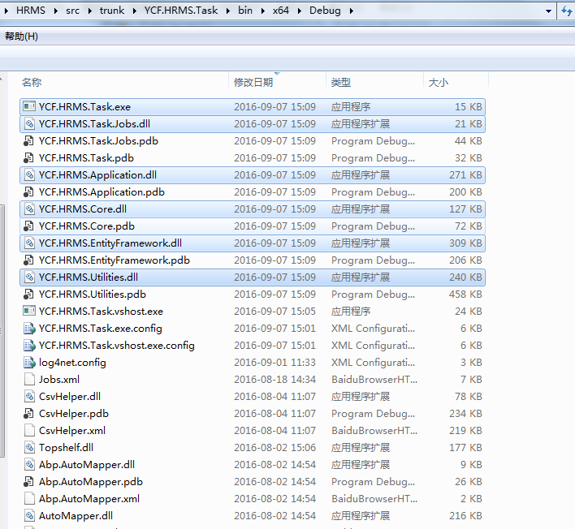Viewport: 575px width, 529px height.
Task: Expand the arrow after src in breadcrumb
Action: pos(89,11)
